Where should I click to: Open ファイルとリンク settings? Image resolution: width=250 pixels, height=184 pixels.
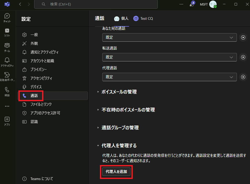pyautogui.click(x=53, y=104)
